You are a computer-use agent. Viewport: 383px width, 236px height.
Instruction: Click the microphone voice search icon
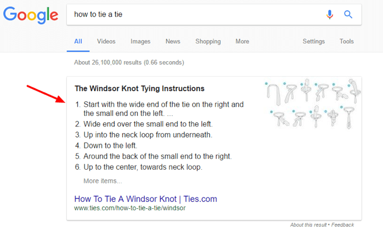point(330,14)
